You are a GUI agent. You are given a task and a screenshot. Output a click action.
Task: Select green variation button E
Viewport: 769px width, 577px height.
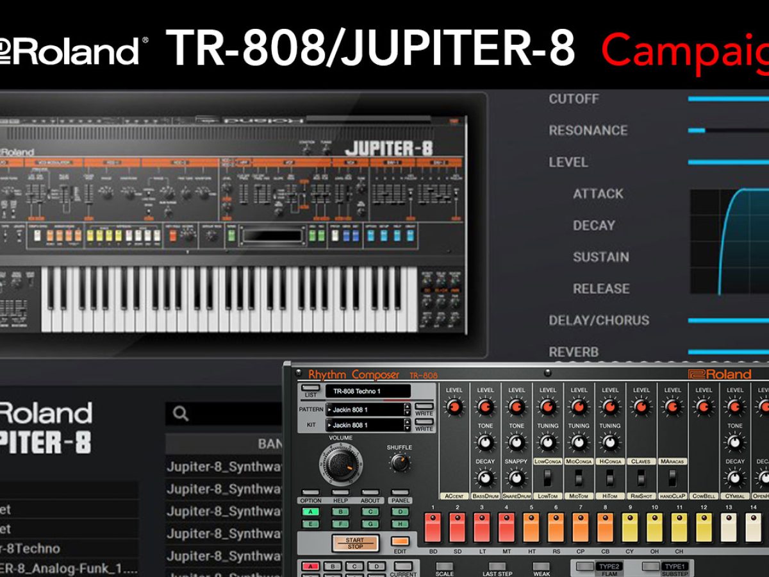[x=311, y=523]
